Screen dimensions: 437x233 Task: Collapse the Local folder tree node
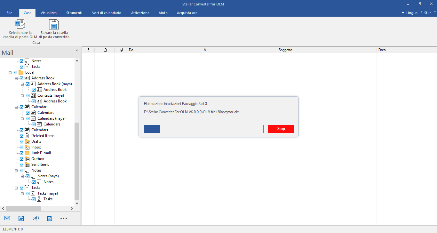coord(10,73)
